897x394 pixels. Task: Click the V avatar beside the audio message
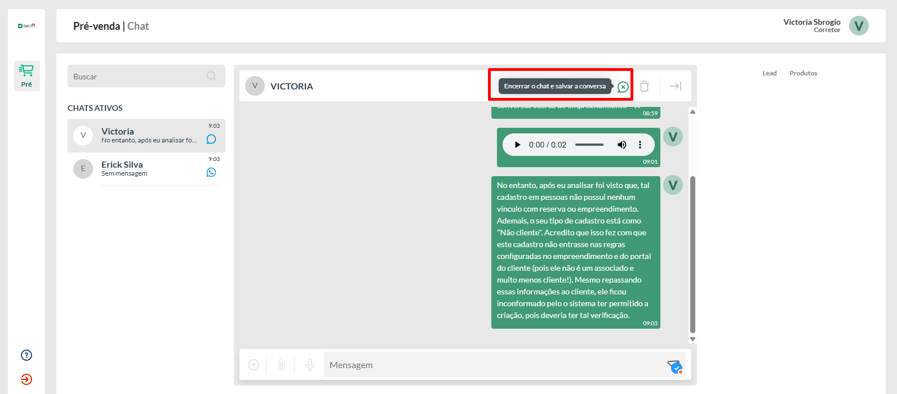[673, 136]
